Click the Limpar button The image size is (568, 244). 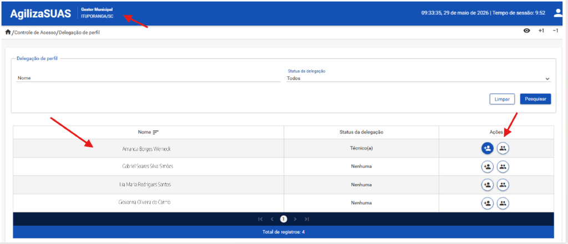502,99
